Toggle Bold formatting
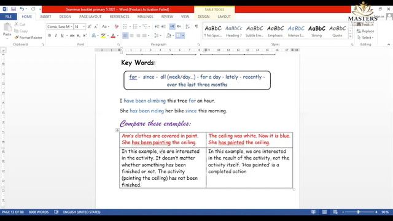This screenshot has height=221, width=393. [x=49, y=36]
